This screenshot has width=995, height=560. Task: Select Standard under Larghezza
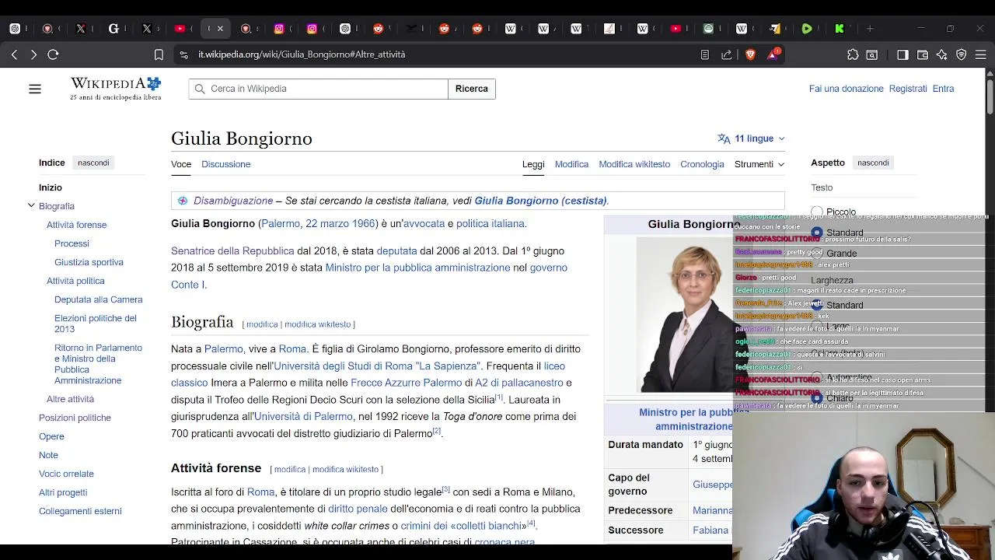coord(817,305)
